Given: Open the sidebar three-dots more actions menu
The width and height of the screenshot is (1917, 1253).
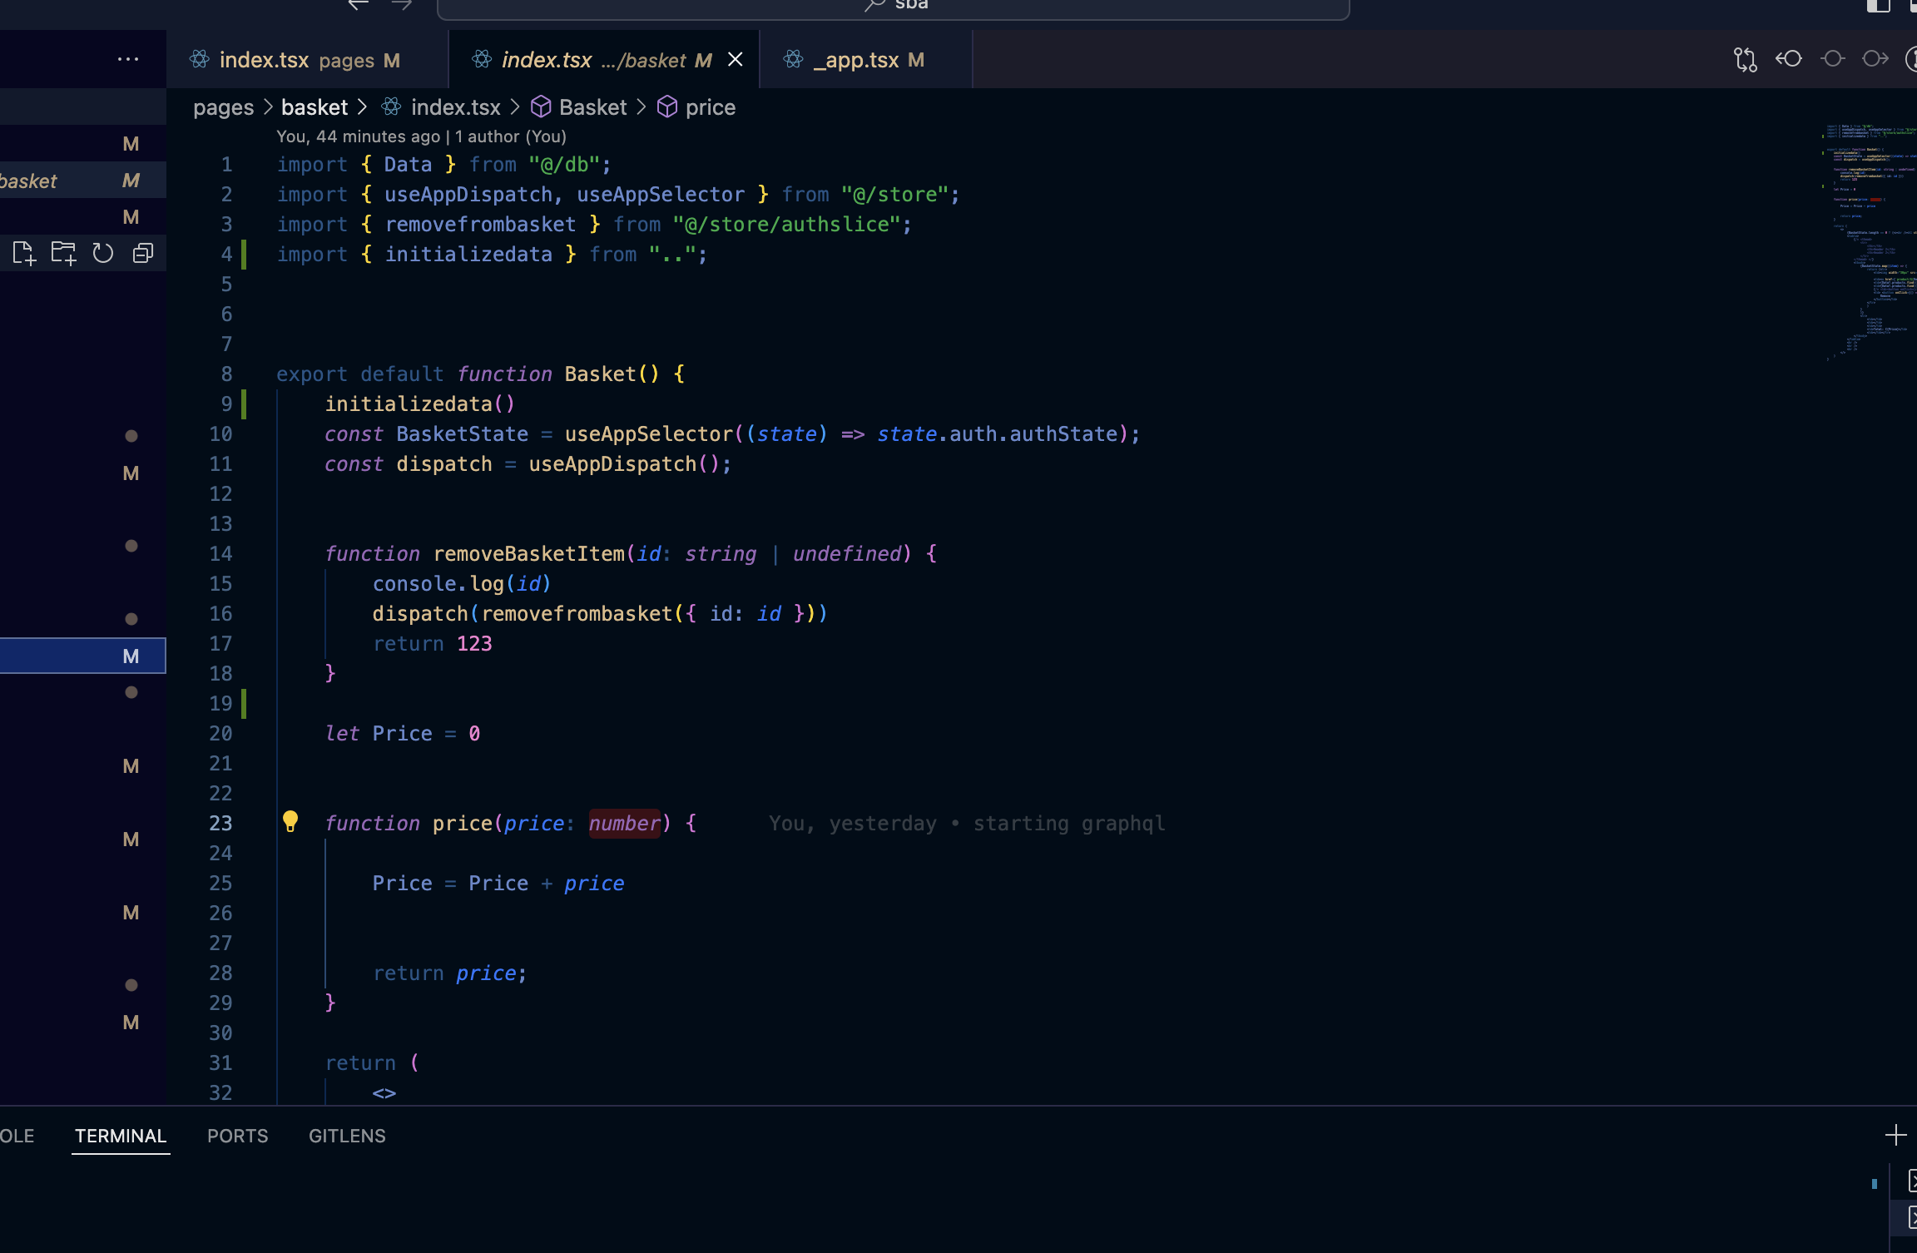Looking at the screenshot, I should click(x=128, y=59).
